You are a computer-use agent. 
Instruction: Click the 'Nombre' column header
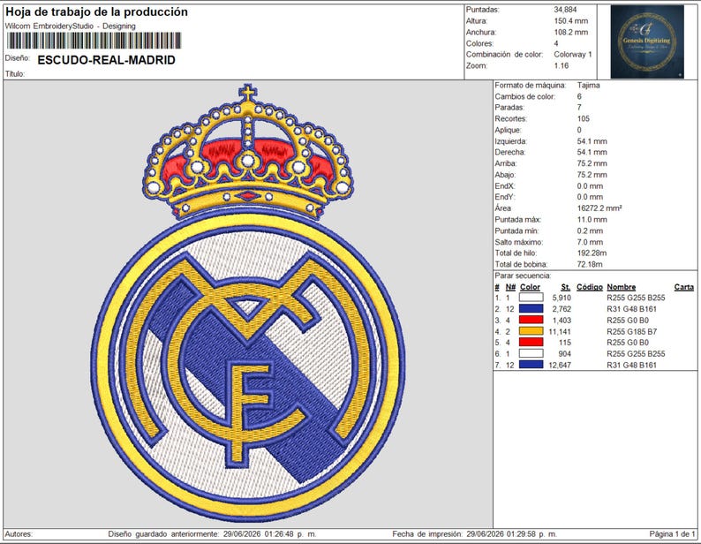coord(621,287)
